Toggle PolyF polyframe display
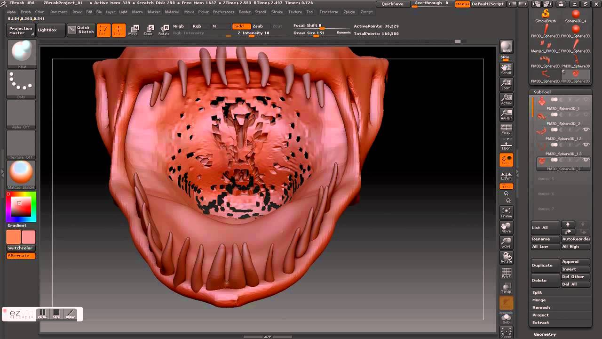Viewport: 602px width, 339px height. click(x=506, y=273)
